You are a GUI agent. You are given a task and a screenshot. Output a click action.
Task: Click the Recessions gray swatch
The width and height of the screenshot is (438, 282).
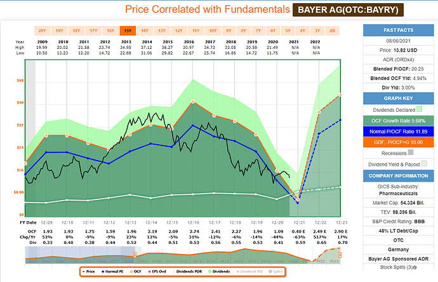coord(410,152)
